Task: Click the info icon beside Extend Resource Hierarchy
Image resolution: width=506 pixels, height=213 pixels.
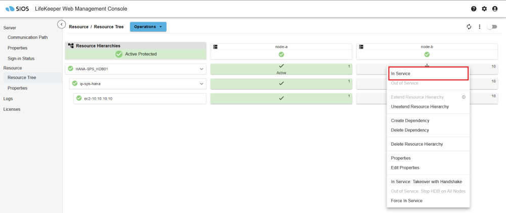Action: (x=463, y=97)
